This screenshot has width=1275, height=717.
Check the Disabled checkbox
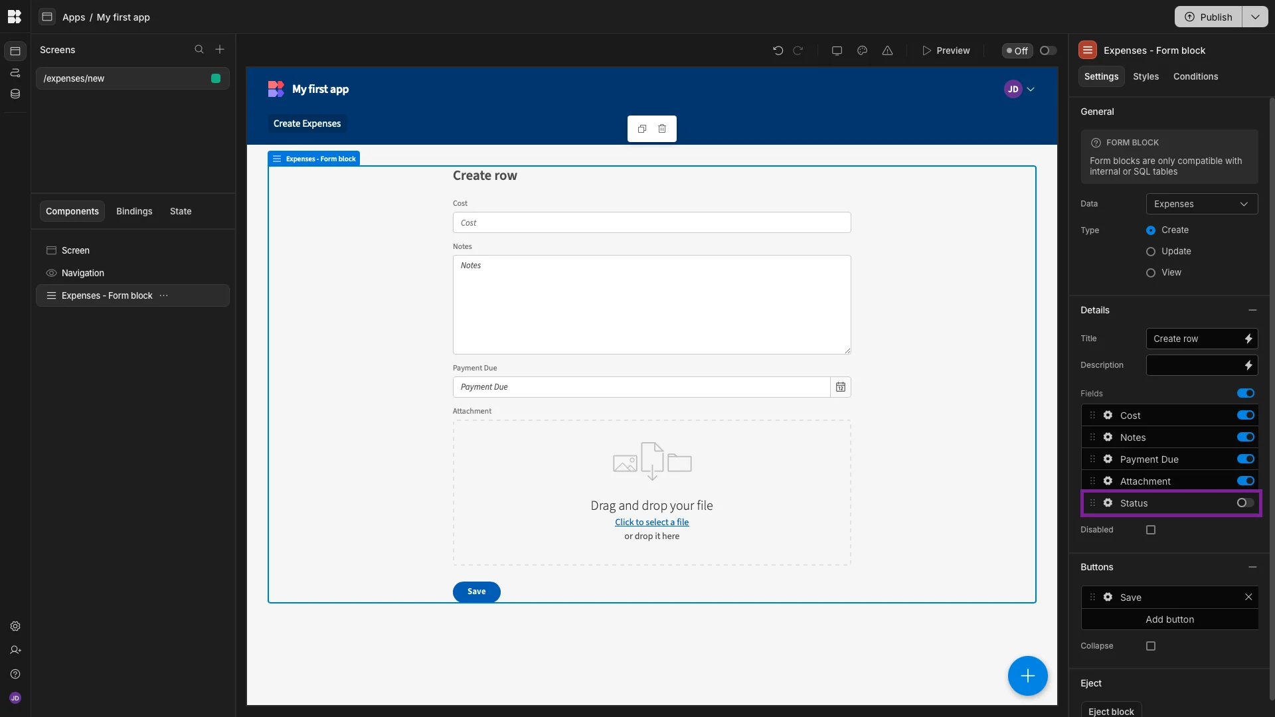coord(1151,530)
